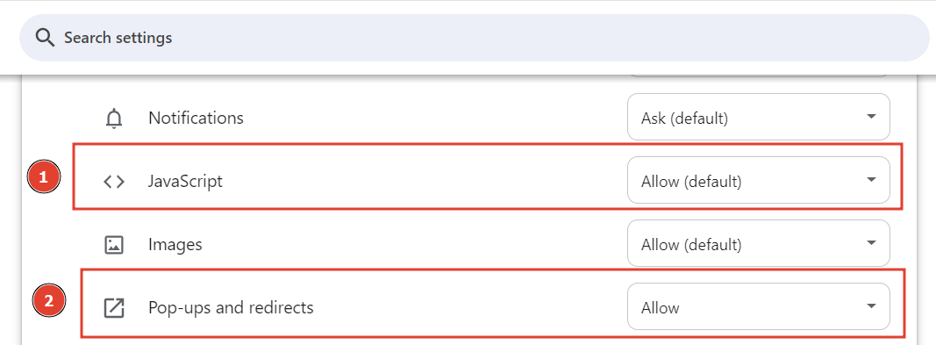Viewport: 936px width, 345px height.
Task: Click the JavaScript angle brackets icon
Action: (x=113, y=182)
